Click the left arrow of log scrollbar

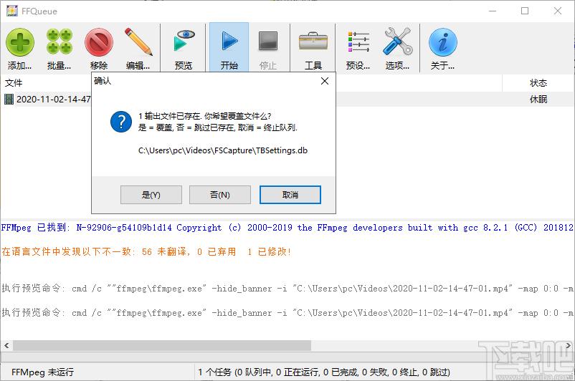6,345
